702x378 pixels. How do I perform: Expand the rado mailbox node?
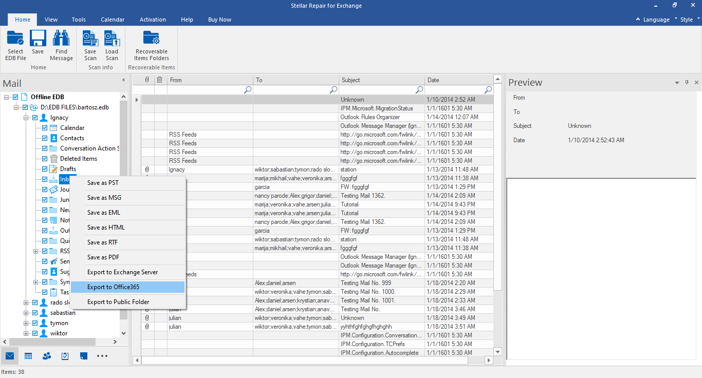26,303
